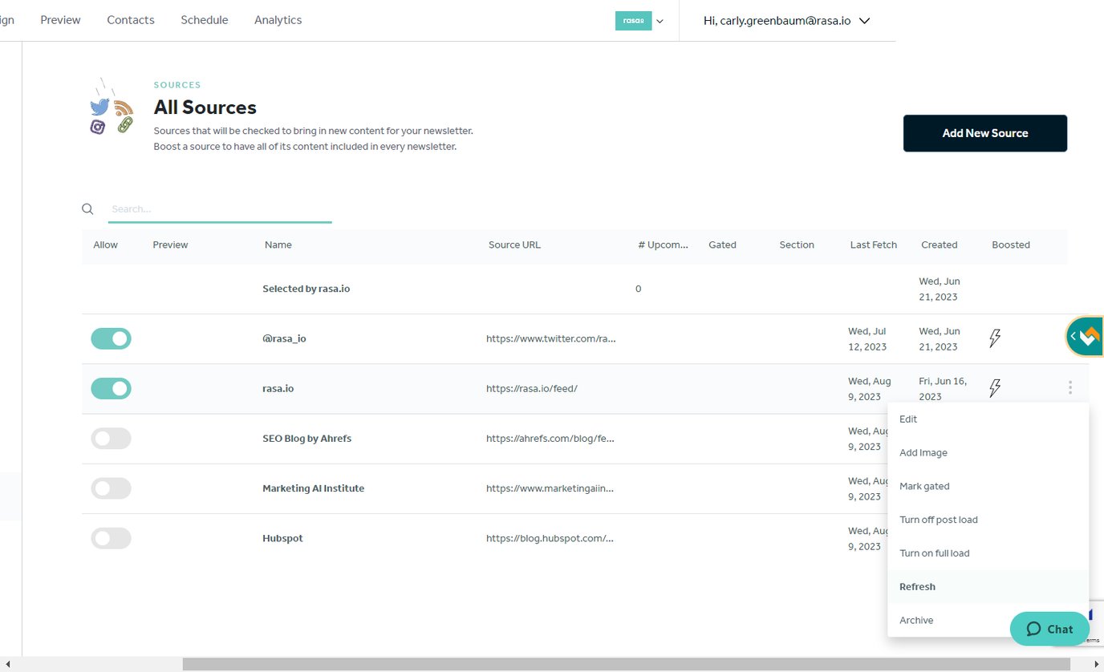Open the Chat bubble widget
1104x672 pixels.
(1049, 629)
